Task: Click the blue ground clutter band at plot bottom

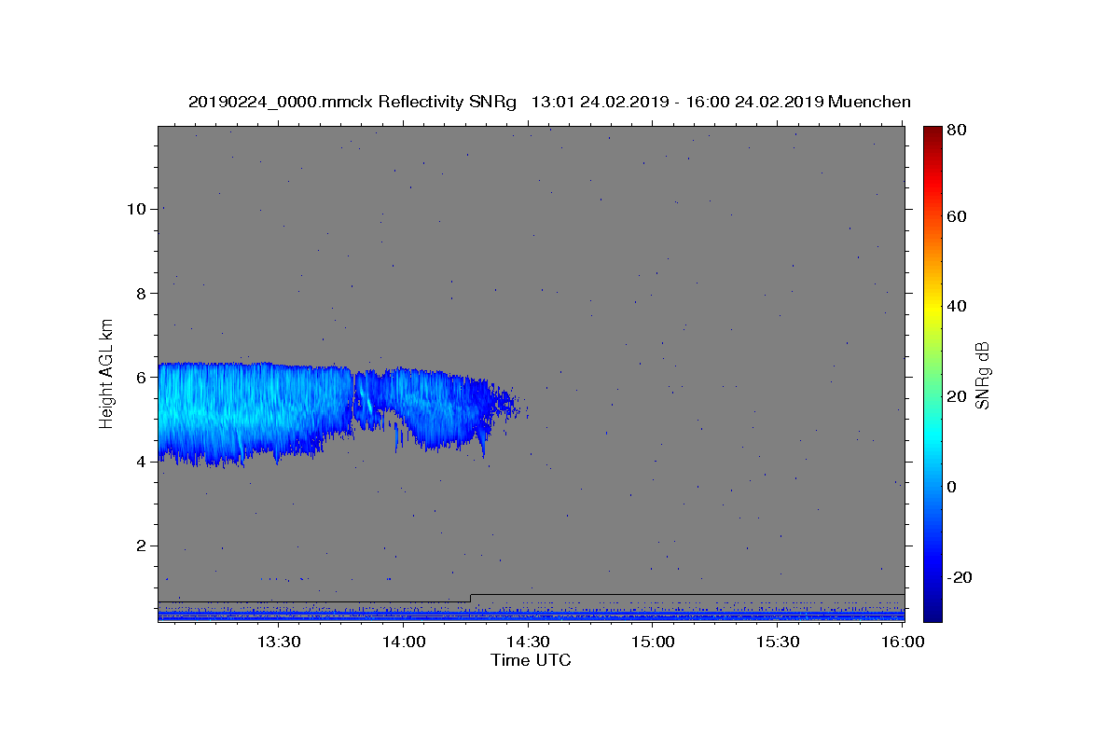Action: [x=531, y=615]
